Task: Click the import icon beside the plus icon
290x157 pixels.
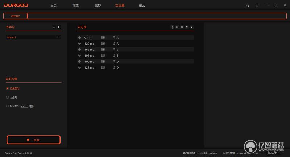Action: click(x=59, y=27)
